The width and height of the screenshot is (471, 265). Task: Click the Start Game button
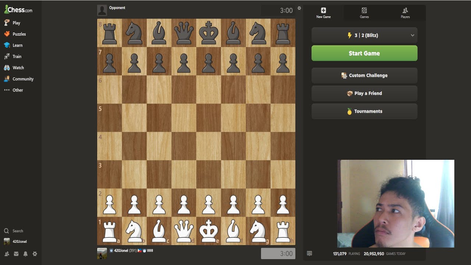tap(364, 53)
